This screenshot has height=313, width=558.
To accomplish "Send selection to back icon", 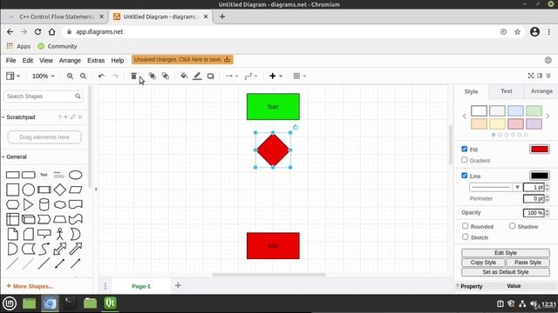I will click(166, 76).
